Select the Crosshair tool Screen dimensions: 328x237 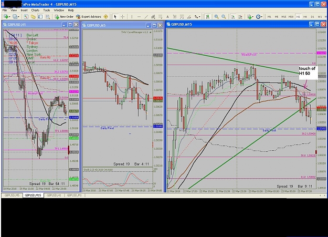[x=123, y=17]
